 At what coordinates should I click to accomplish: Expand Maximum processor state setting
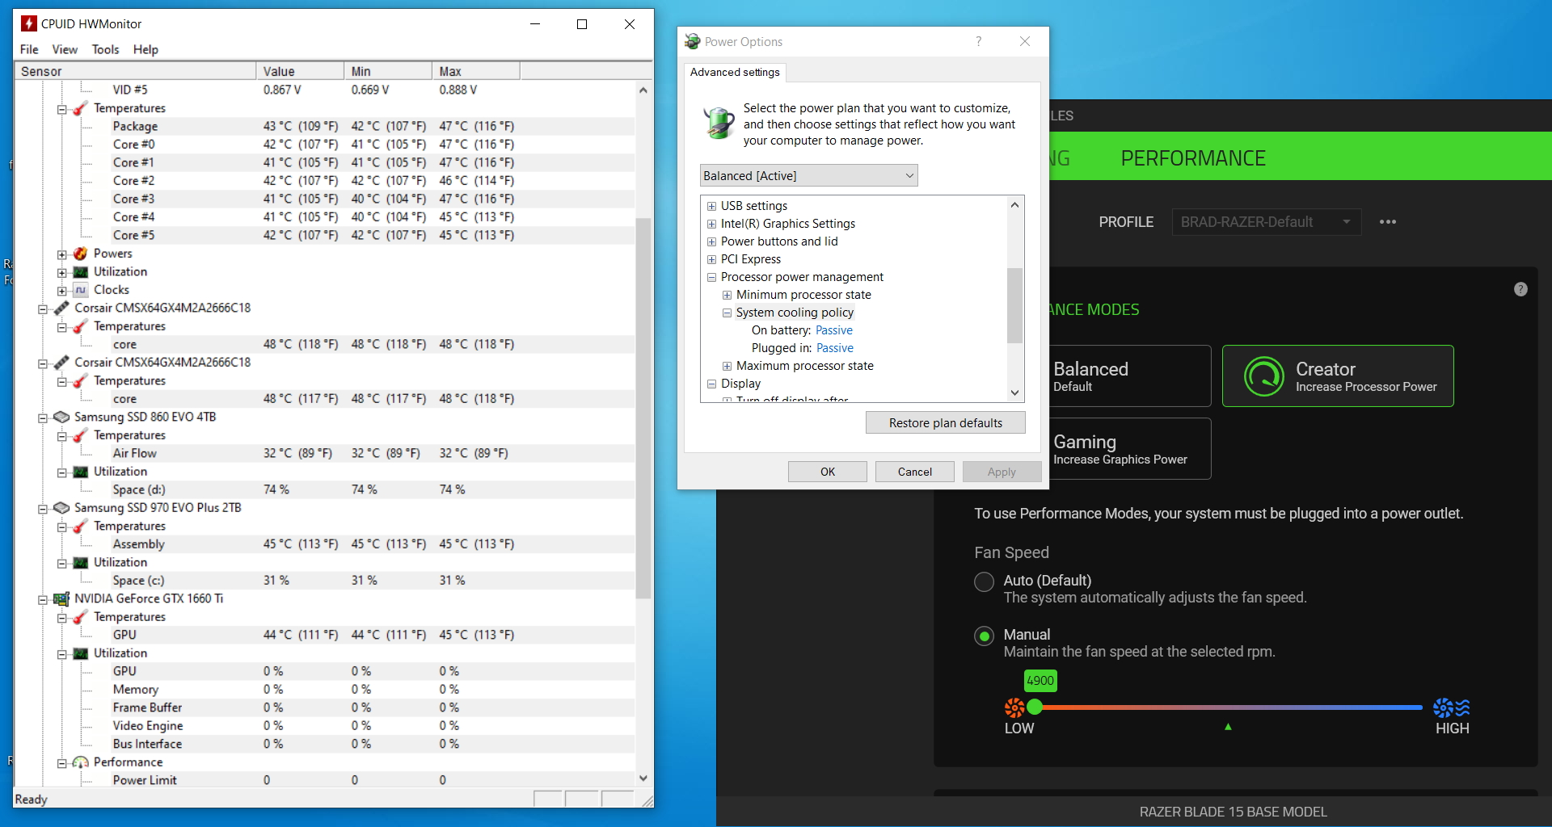pyautogui.click(x=727, y=366)
